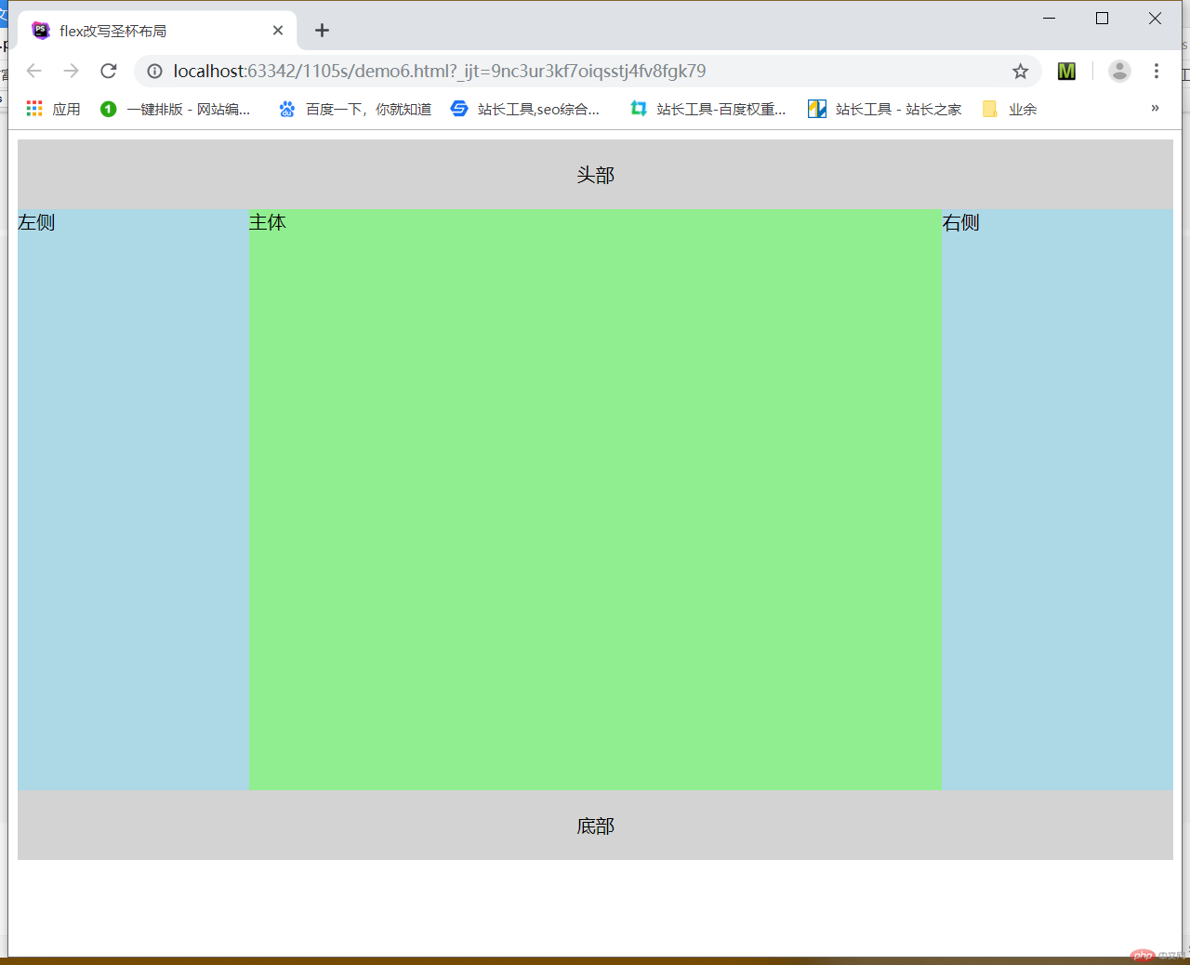Expand hidden bookmarks with double chevron

tap(1155, 108)
